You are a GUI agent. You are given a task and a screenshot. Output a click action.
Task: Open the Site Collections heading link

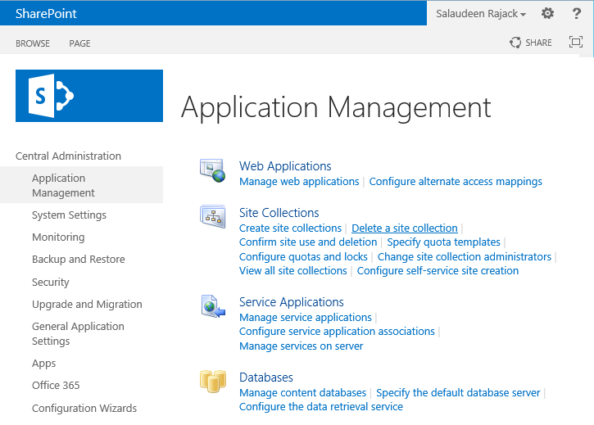point(279,213)
